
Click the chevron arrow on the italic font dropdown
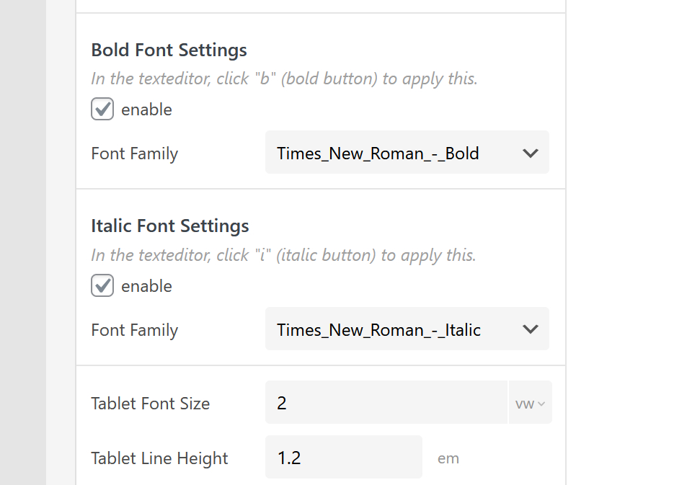pyautogui.click(x=531, y=329)
